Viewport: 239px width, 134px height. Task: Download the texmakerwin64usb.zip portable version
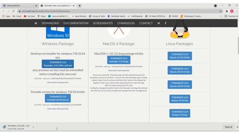click(x=58, y=98)
